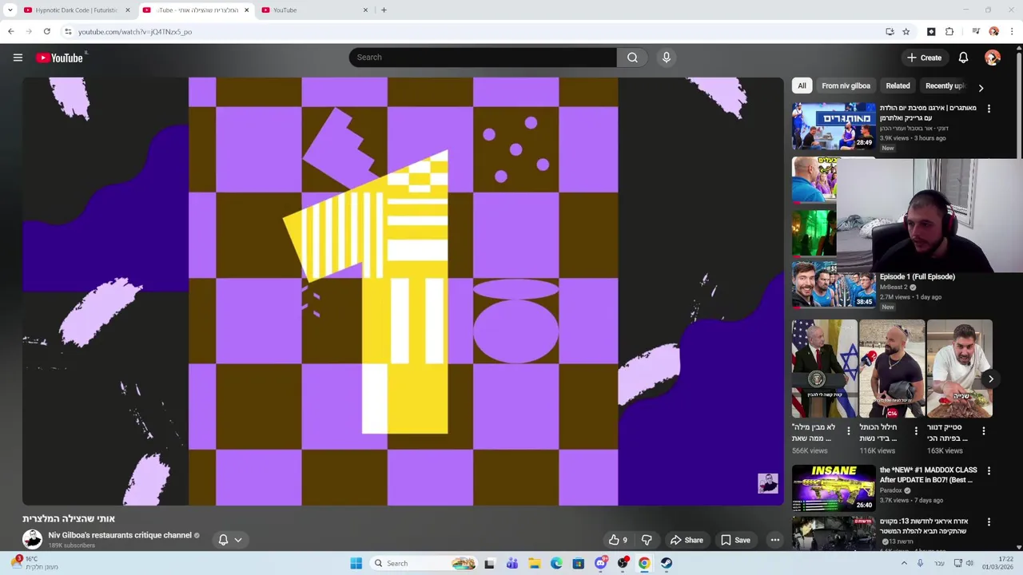Save video to playlist

pyautogui.click(x=736, y=540)
